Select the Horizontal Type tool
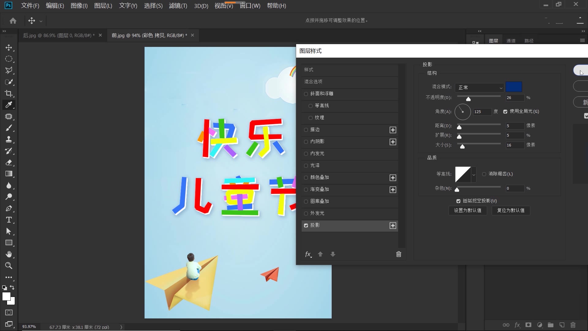Viewport: 588px width, 331px height. click(x=9, y=220)
